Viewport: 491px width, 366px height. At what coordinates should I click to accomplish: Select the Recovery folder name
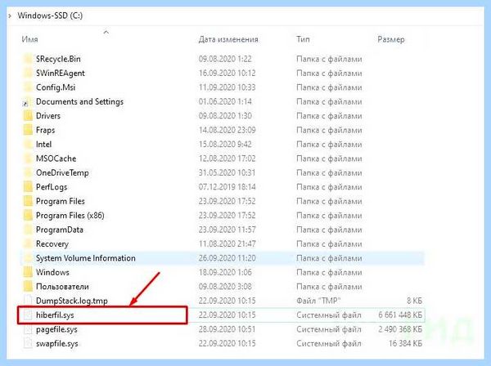(52, 244)
